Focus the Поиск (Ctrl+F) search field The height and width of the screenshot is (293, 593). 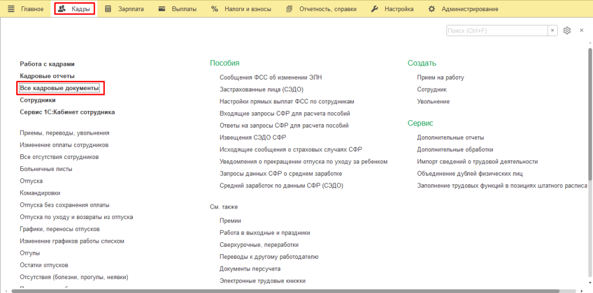coord(497,31)
